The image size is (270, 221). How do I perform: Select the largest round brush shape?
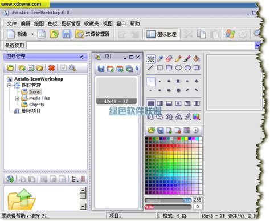click(x=178, y=90)
